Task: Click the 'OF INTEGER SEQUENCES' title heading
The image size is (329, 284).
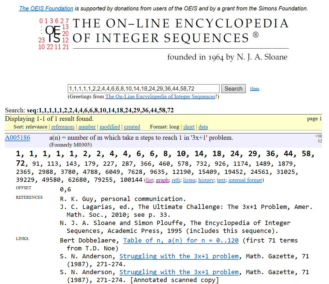Action: (161, 38)
